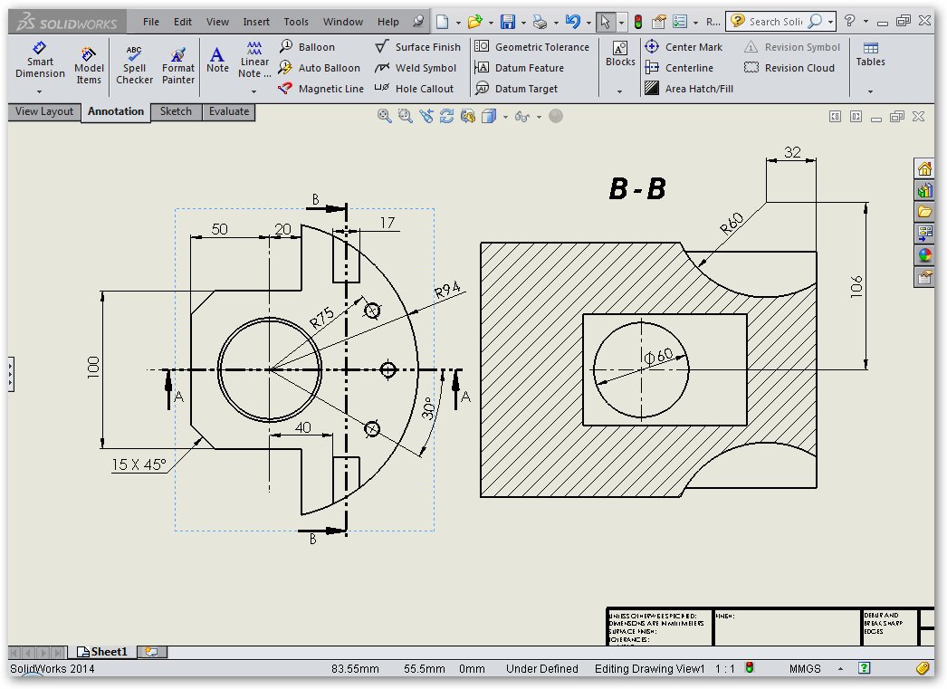The image size is (947, 689).
Task: Open the File menu
Action: click(151, 22)
